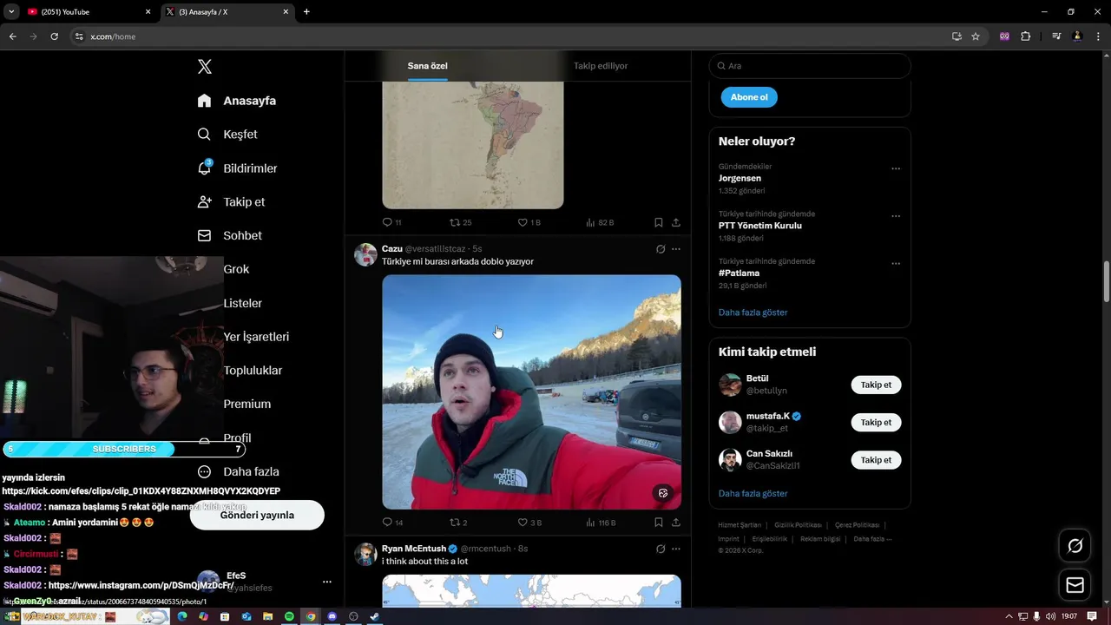Like Cazu's post with 3 B likes
Image resolution: width=1111 pixels, height=625 pixels.
click(529, 523)
